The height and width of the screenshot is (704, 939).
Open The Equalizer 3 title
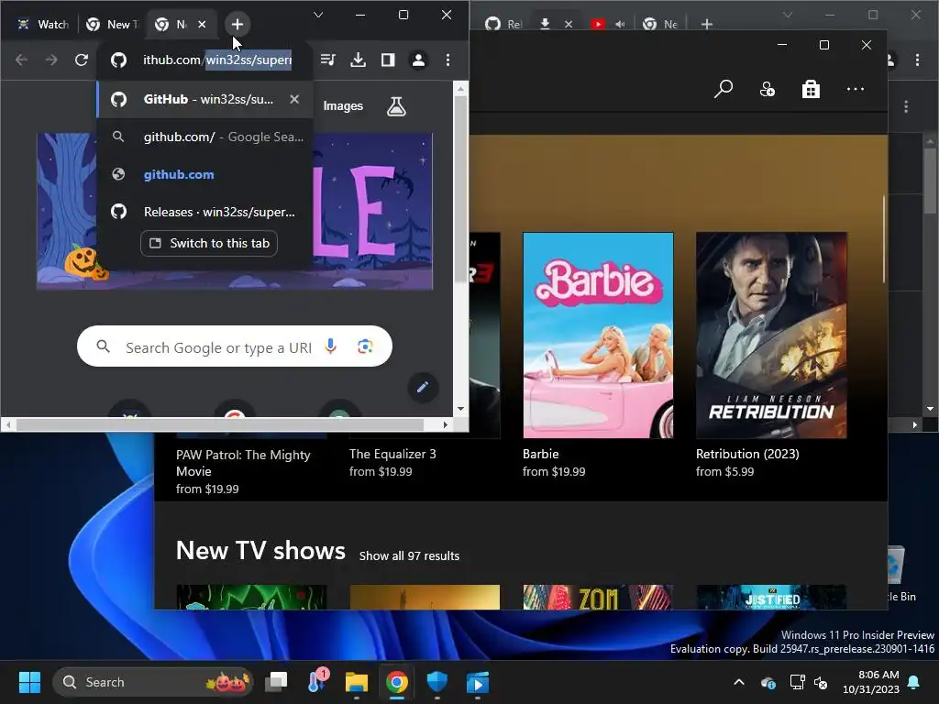tap(392, 455)
